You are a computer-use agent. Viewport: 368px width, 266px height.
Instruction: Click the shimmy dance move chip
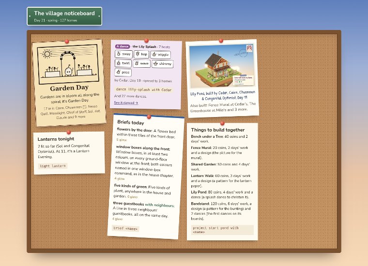(x=162, y=64)
